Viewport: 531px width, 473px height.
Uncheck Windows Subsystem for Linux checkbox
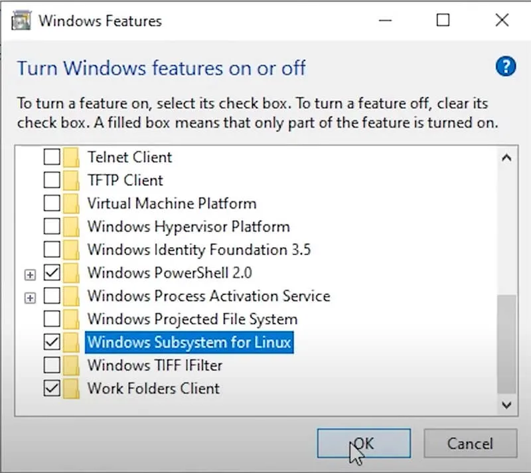[x=52, y=342]
